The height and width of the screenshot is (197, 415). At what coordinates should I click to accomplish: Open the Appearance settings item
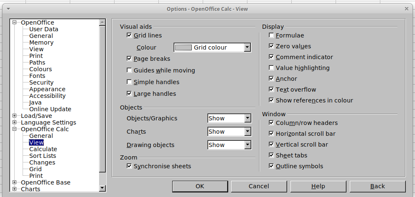47,89
